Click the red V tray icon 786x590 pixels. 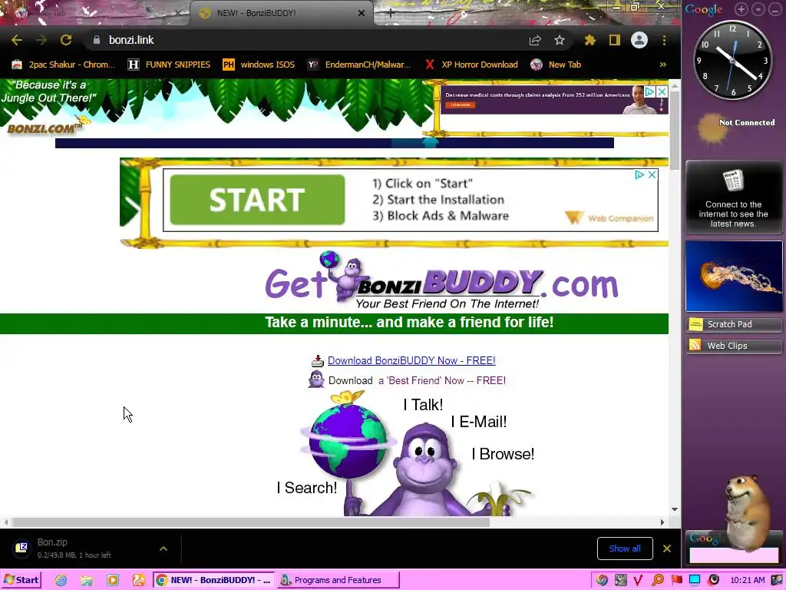point(638,580)
